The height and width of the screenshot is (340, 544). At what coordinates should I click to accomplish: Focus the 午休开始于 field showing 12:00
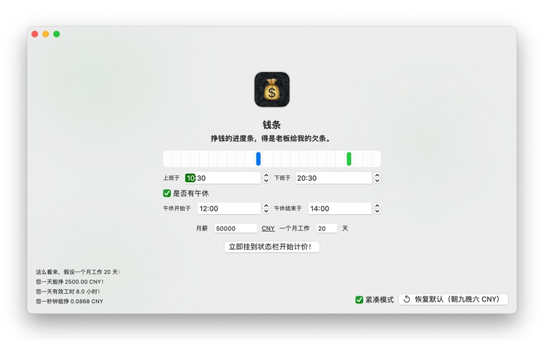pyautogui.click(x=228, y=209)
